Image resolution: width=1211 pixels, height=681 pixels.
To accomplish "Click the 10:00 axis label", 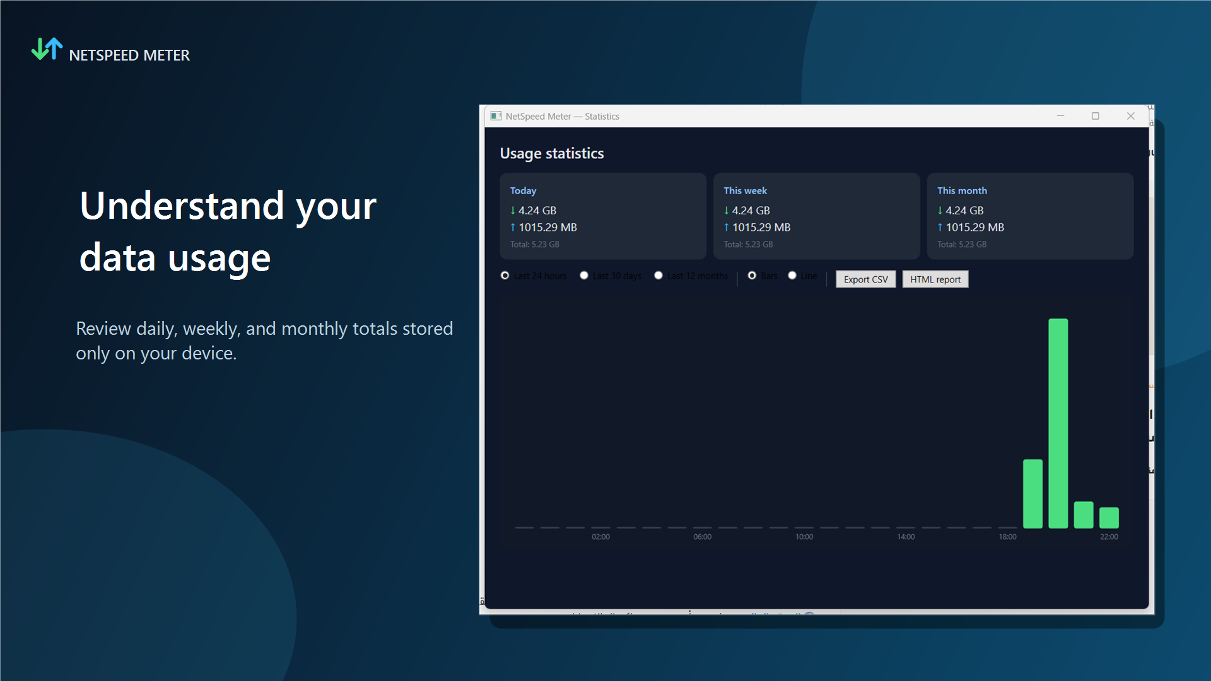I will [804, 537].
